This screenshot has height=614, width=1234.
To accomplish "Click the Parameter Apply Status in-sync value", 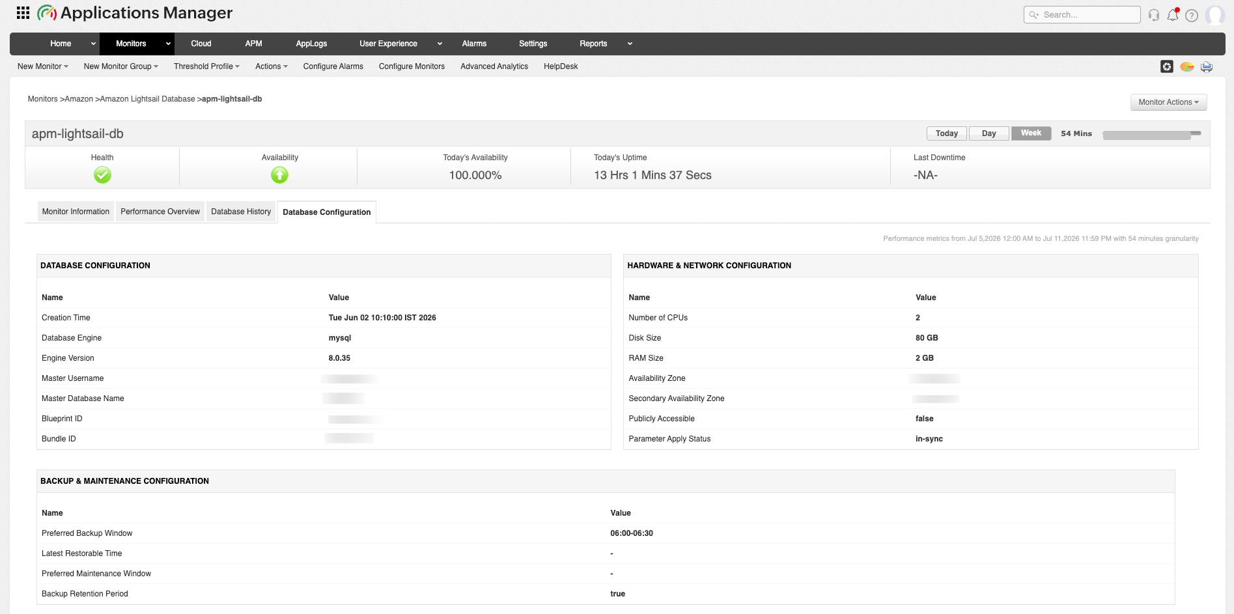I will coord(929,439).
